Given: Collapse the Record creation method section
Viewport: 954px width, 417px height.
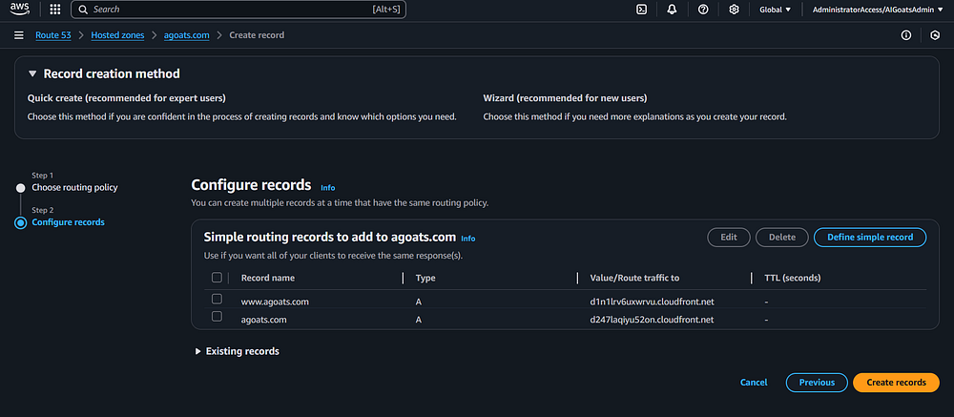Looking at the screenshot, I should pyautogui.click(x=32, y=73).
